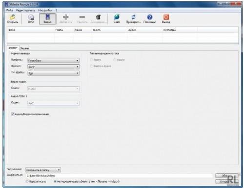Open the audio codec AAC dropdown
Viewport: 244px width, 188px height.
[x=53, y=103]
